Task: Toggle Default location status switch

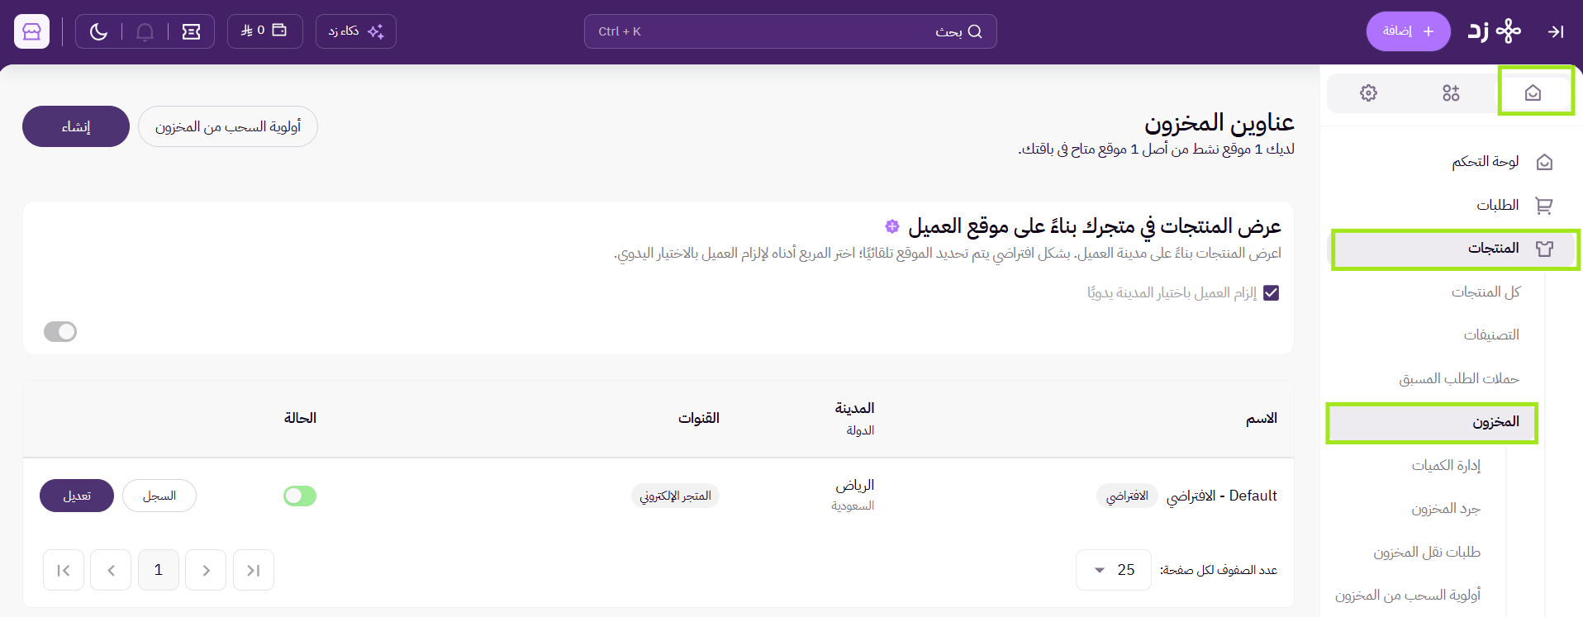Action: tap(300, 496)
